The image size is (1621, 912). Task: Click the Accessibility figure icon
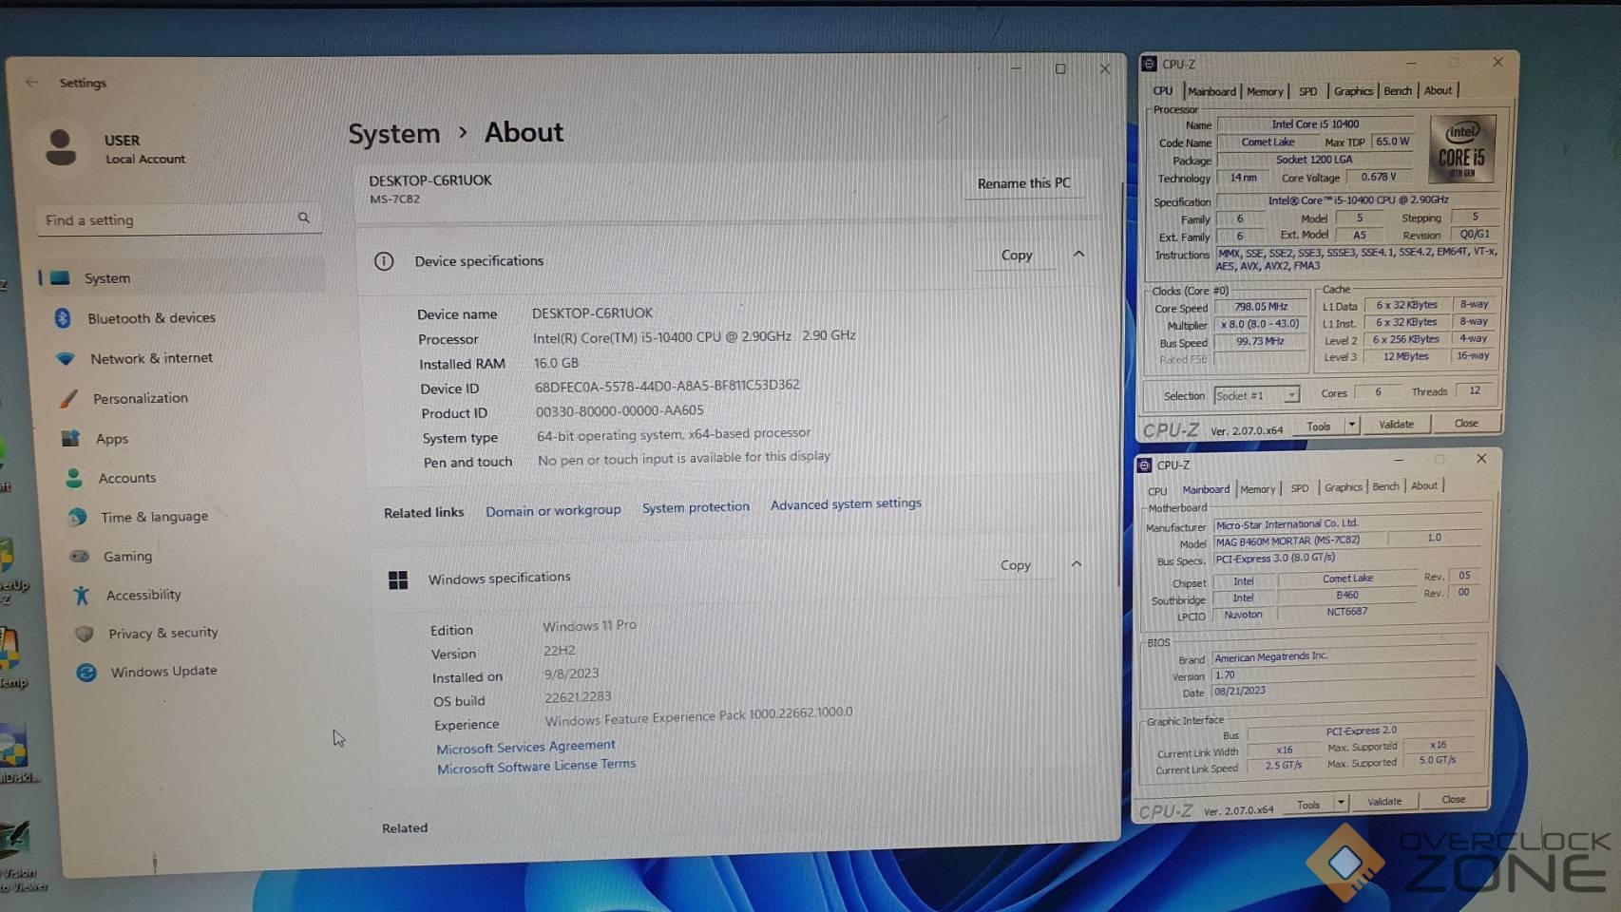click(82, 596)
